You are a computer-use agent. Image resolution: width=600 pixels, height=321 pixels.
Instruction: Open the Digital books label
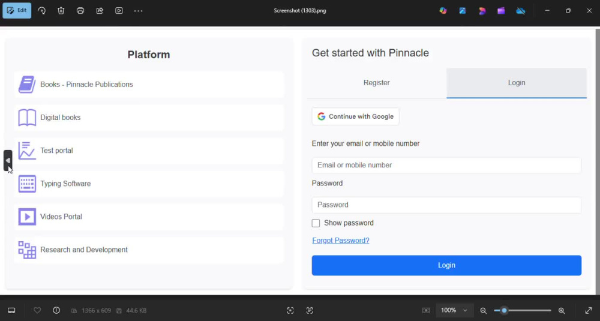[x=61, y=118]
